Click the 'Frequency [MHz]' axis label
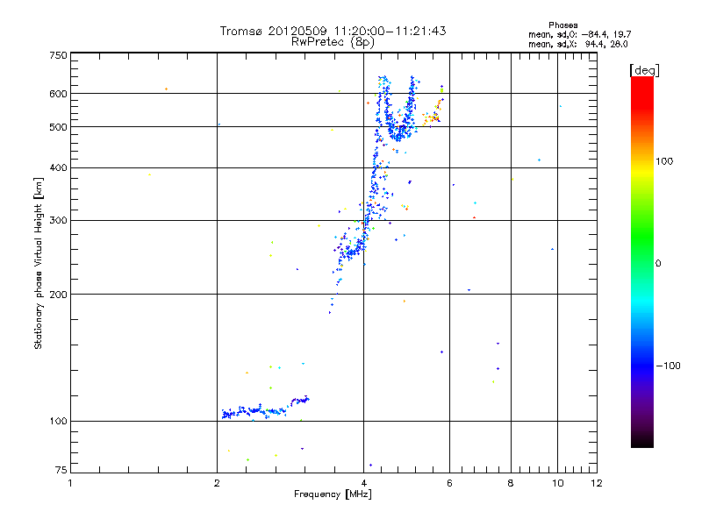The width and height of the screenshot is (702, 526). (333, 494)
